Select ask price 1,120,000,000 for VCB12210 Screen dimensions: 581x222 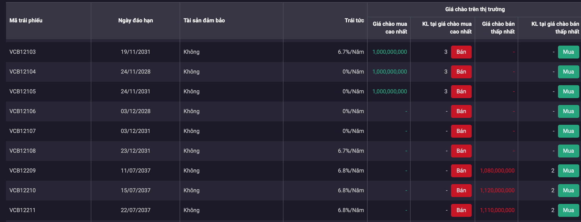(x=497, y=190)
